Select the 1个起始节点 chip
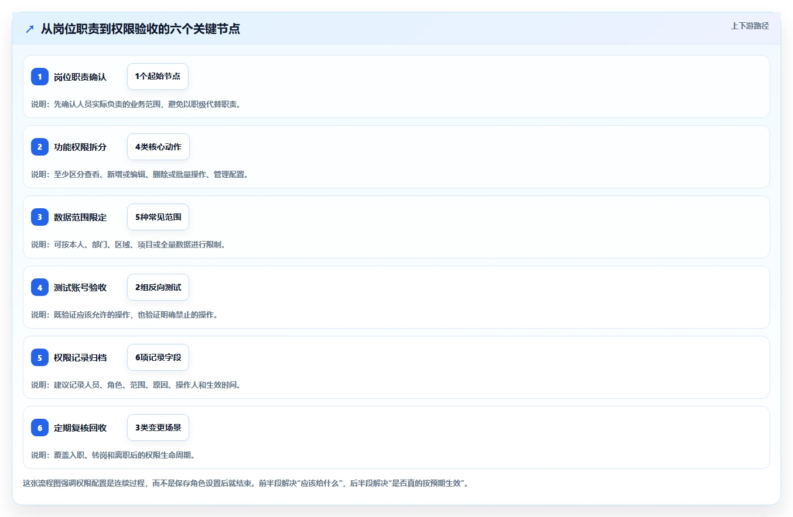793x517 pixels. pyautogui.click(x=158, y=77)
